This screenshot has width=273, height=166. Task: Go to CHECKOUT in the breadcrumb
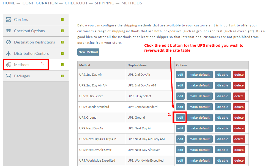point(76,3)
